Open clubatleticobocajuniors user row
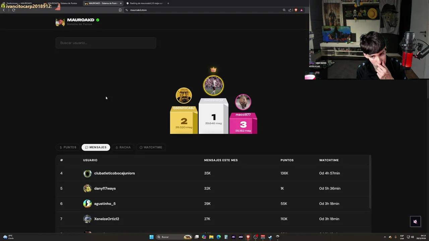 pyautogui.click(x=213, y=173)
